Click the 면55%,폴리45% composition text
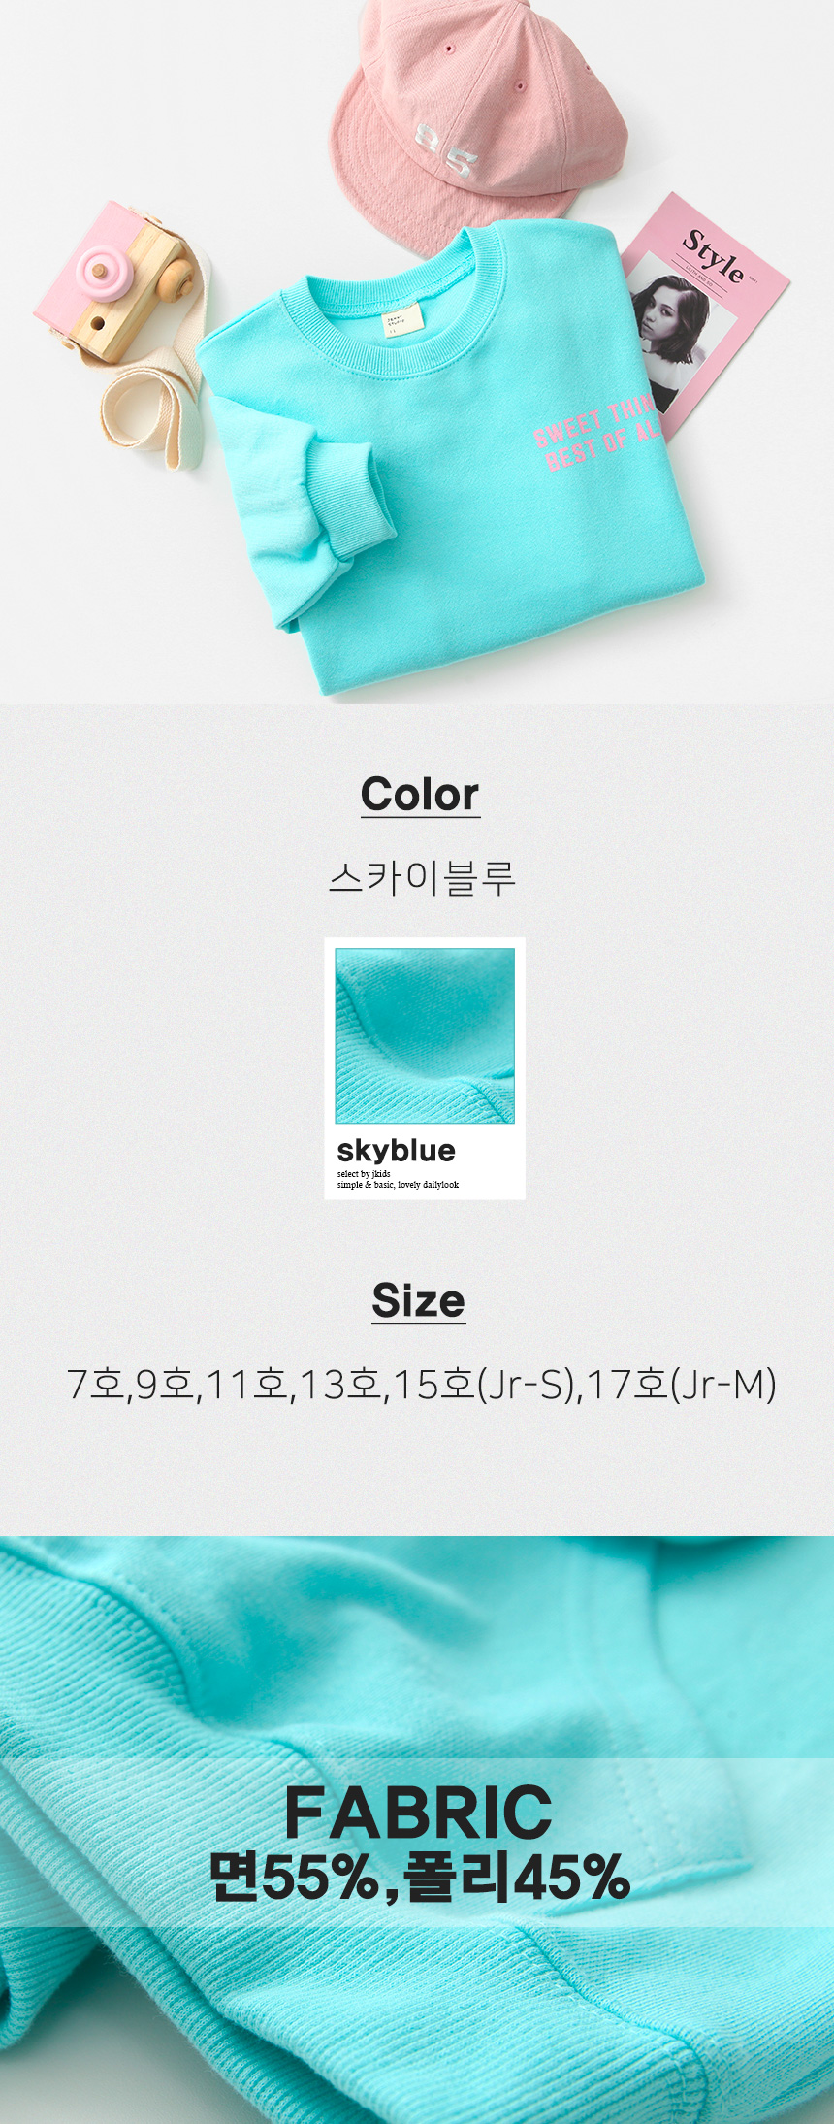 [x=420, y=1877]
